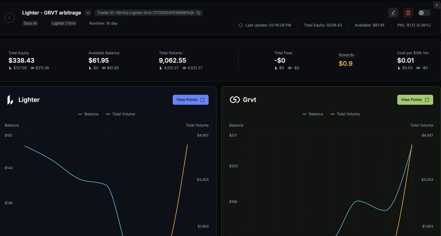This screenshot has height=236, width=441.
Task: Toggle Total Volume series in Lighter chart legend
Action: [x=121, y=114]
